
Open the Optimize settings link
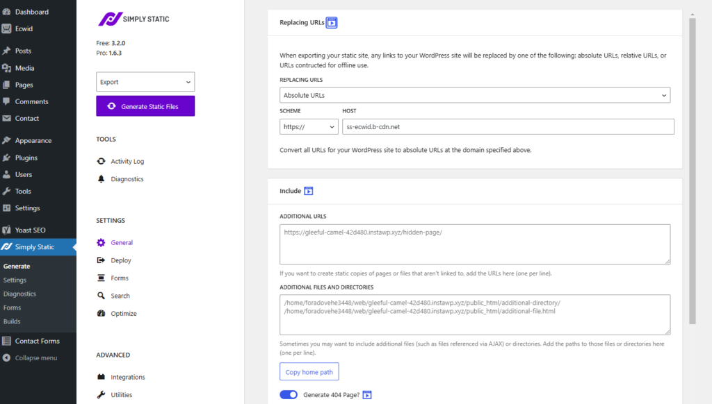click(x=124, y=313)
